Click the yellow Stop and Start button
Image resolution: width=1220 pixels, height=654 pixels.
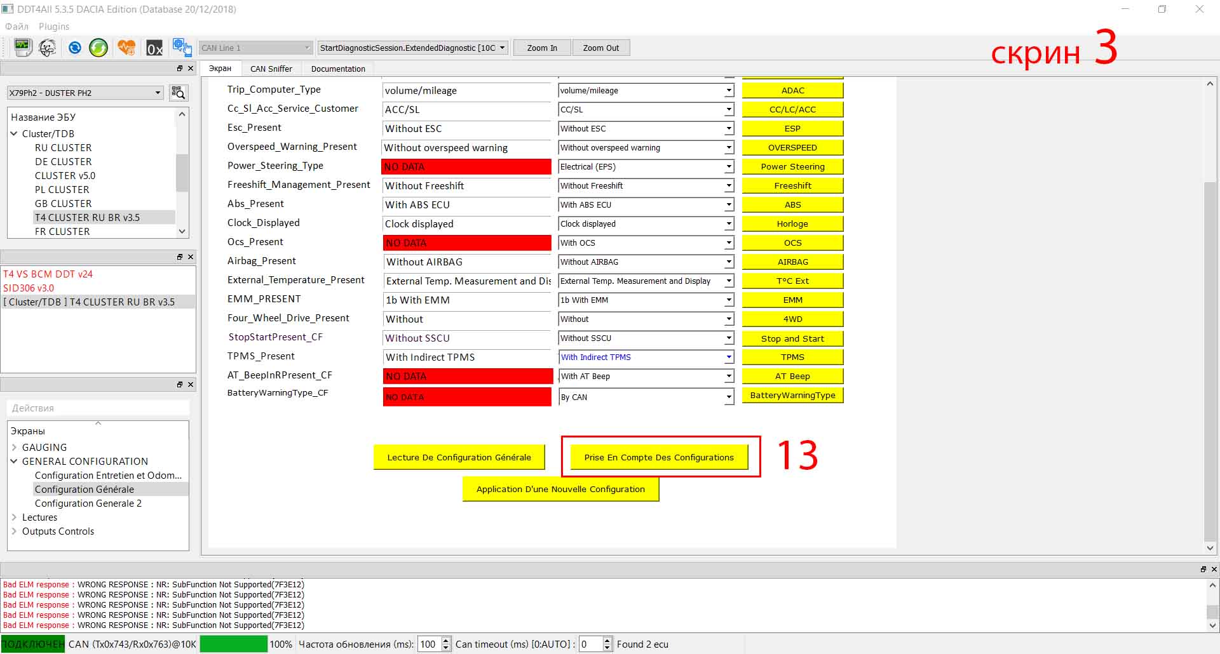point(793,338)
